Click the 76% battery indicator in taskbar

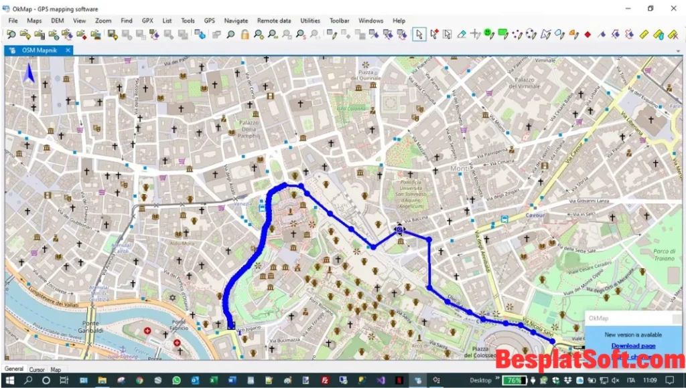(x=513, y=380)
